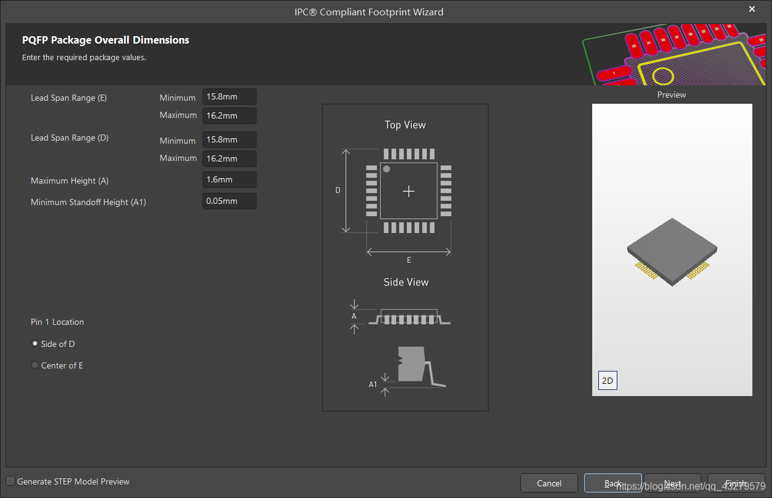Click the Preview label
This screenshot has width=772, height=498.
click(x=671, y=95)
